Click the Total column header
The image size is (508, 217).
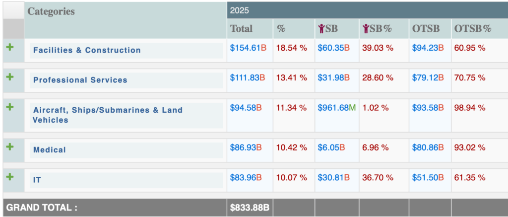[x=241, y=29]
